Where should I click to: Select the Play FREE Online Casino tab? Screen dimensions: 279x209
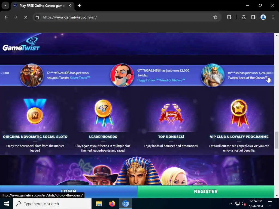click(x=42, y=6)
